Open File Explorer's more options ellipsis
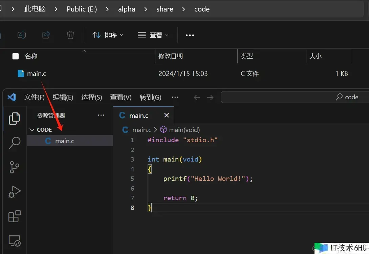The width and height of the screenshot is (369, 254). (x=190, y=35)
